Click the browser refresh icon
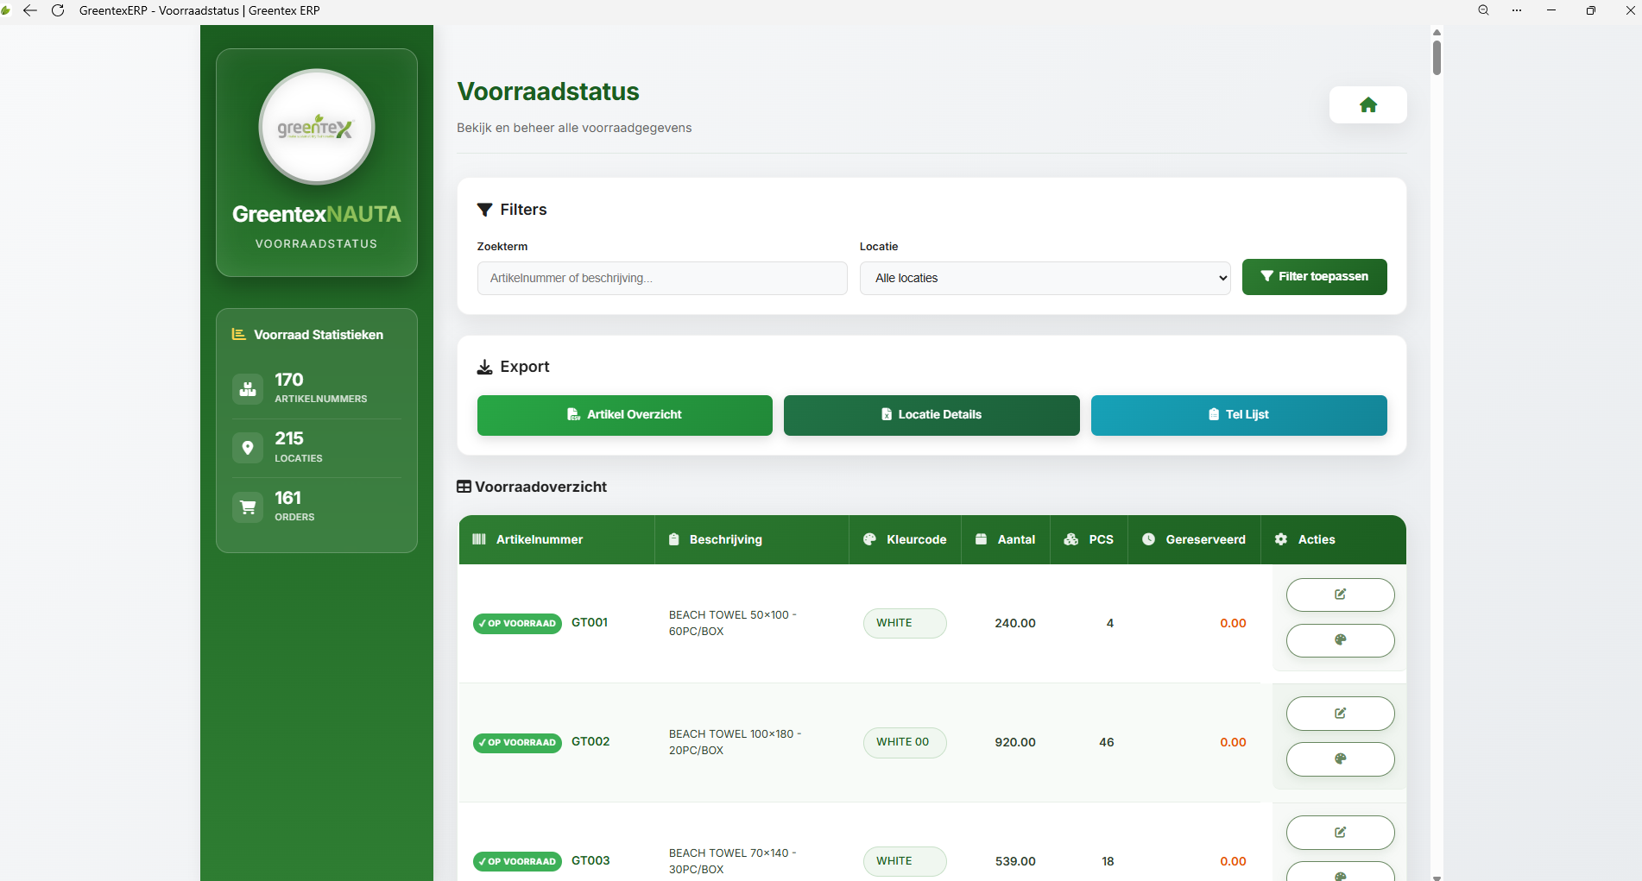Viewport: 1642px width, 881px height. click(58, 10)
